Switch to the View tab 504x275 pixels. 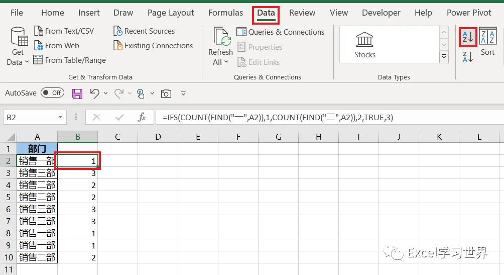339,13
